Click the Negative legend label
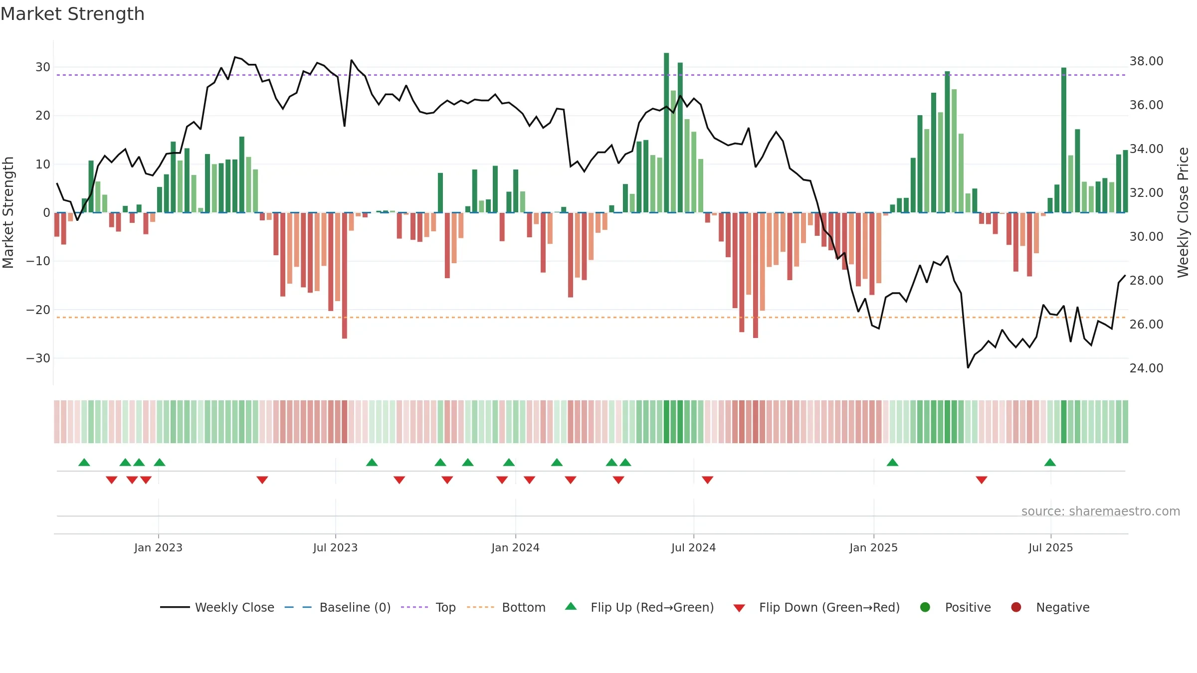Screen dimensions: 1197x673 1062,607
